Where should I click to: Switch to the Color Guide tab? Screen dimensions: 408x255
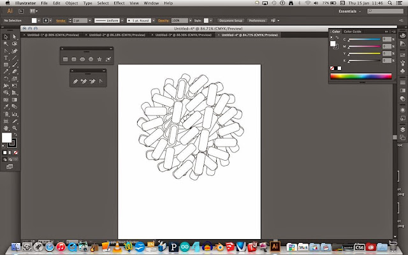coord(353,31)
